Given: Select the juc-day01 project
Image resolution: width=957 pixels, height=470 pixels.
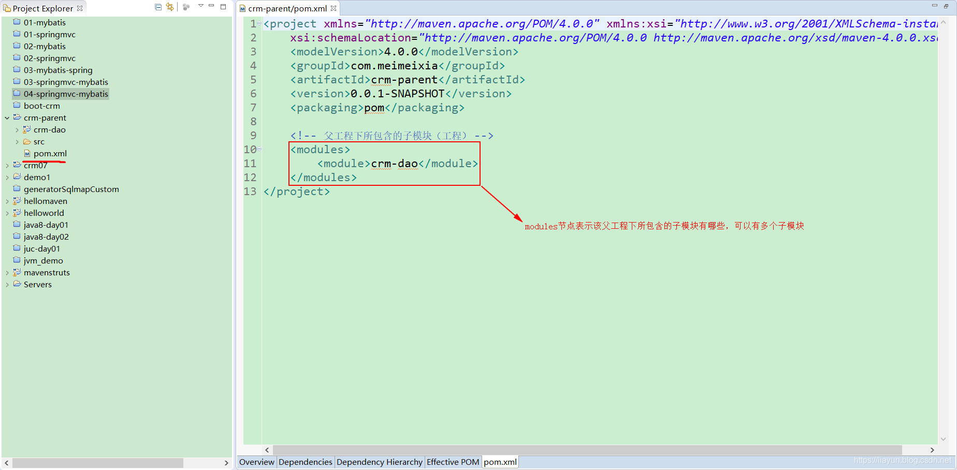Looking at the screenshot, I should (x=42, y=248).
